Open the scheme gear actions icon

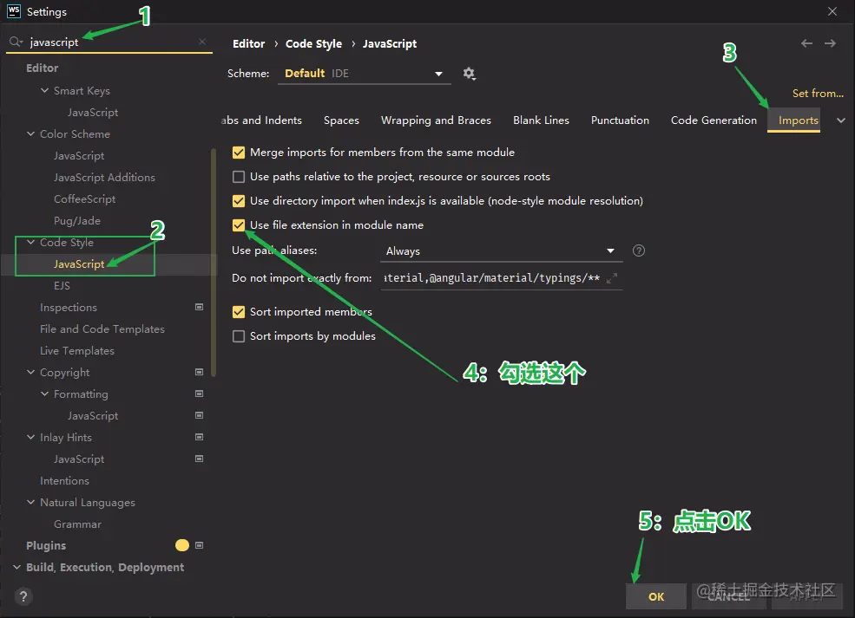click(x=469, y=74)
